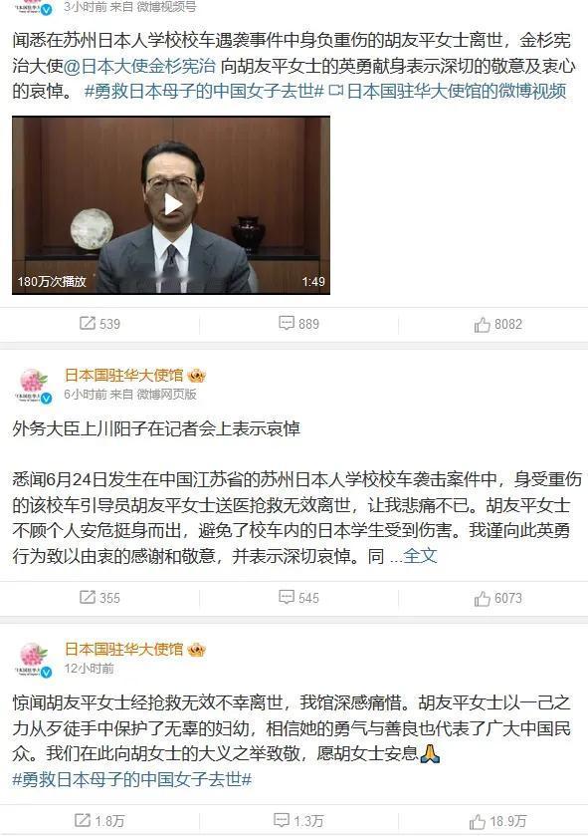Screen dimensions: 588x836
Task: Open hashtag #勇救日本母子的中国女子去世# in the first post
Action: click(x=204, y=91)
